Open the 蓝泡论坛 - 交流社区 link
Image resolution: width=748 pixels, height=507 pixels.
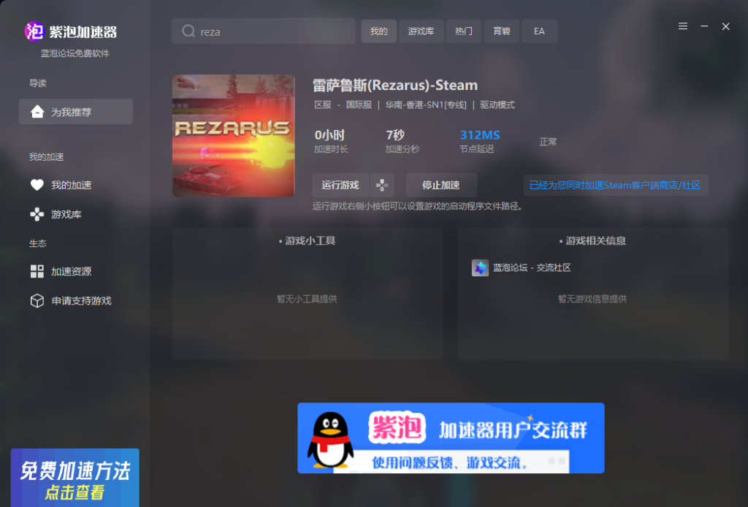pyautogui.click(x=532, y=267)
